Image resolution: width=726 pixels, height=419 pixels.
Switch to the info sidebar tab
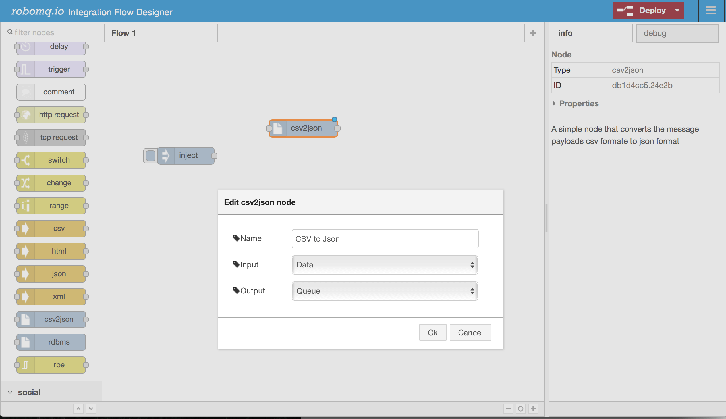[x=592, y=33]
